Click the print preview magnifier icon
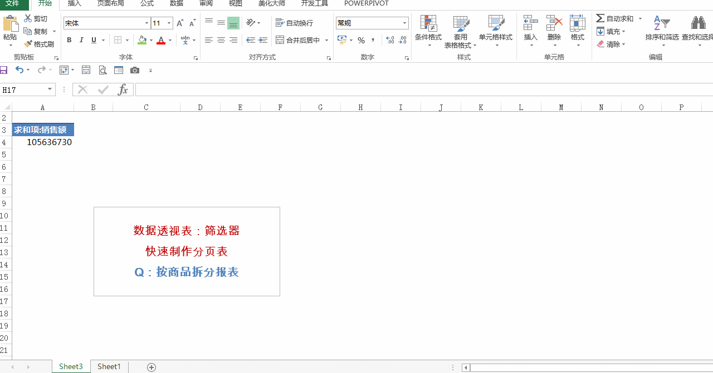This screenshot has width=713, height=373. pos(102,70)
